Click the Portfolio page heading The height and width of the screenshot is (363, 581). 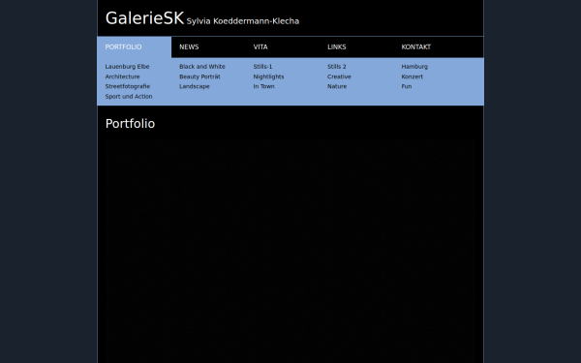[x=130, y=124]
